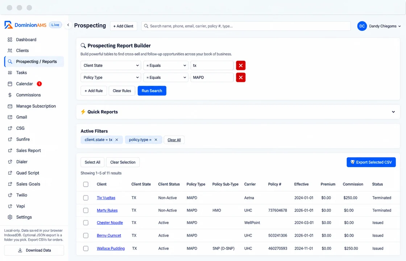Viewport: 406px width, 261px height.
Task: Click the CSG external link icon
Action: [10, 128]
